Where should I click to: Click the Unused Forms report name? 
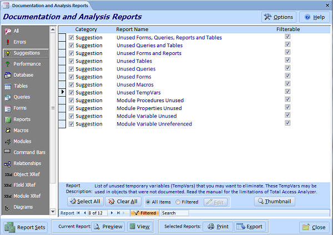[134, 77]
